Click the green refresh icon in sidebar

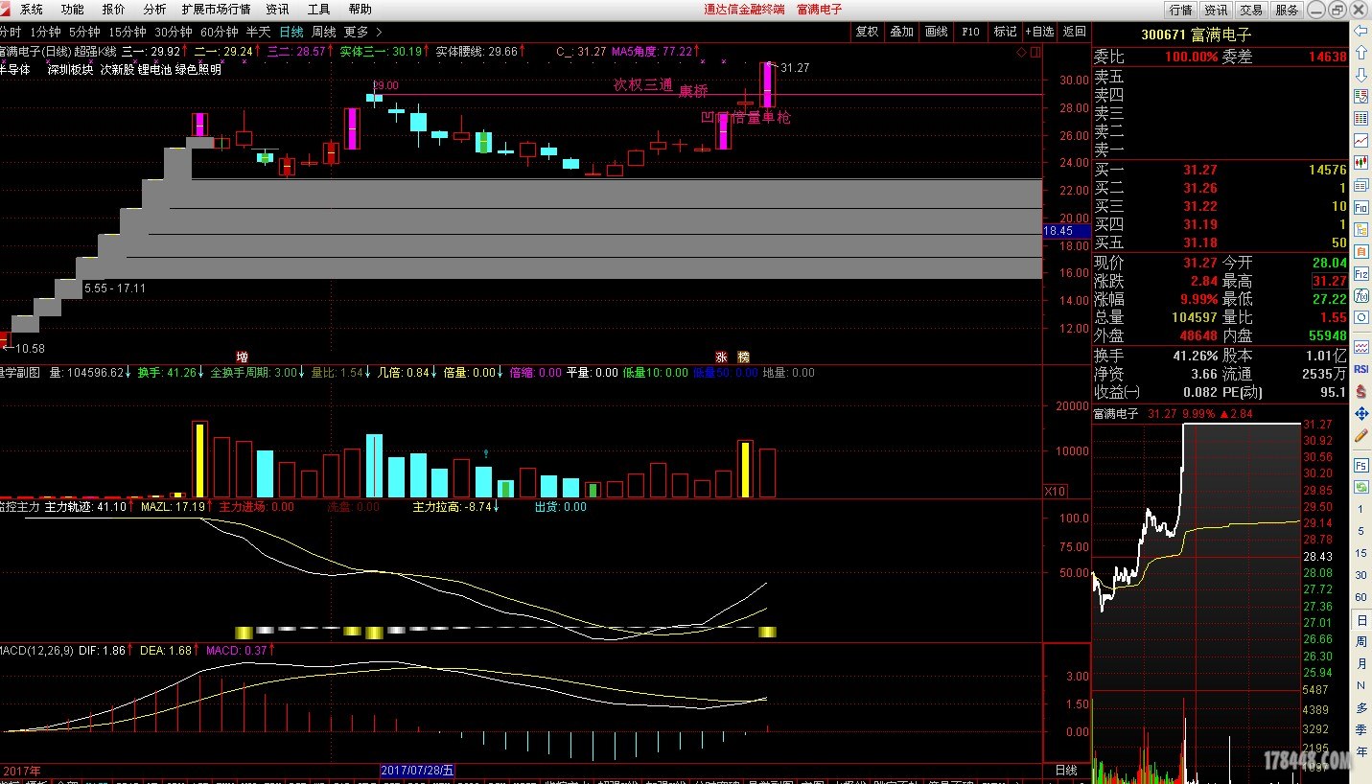(1360, 487)
